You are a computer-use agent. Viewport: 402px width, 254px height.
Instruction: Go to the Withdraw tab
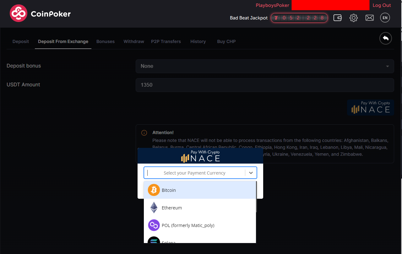(x=134, y=41)
